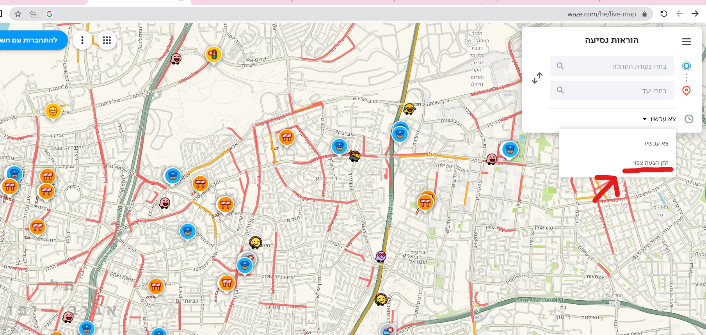The image size is (706, 335).
Task: Click the בני ברק city label on the map
Action: tap(326, 178)
